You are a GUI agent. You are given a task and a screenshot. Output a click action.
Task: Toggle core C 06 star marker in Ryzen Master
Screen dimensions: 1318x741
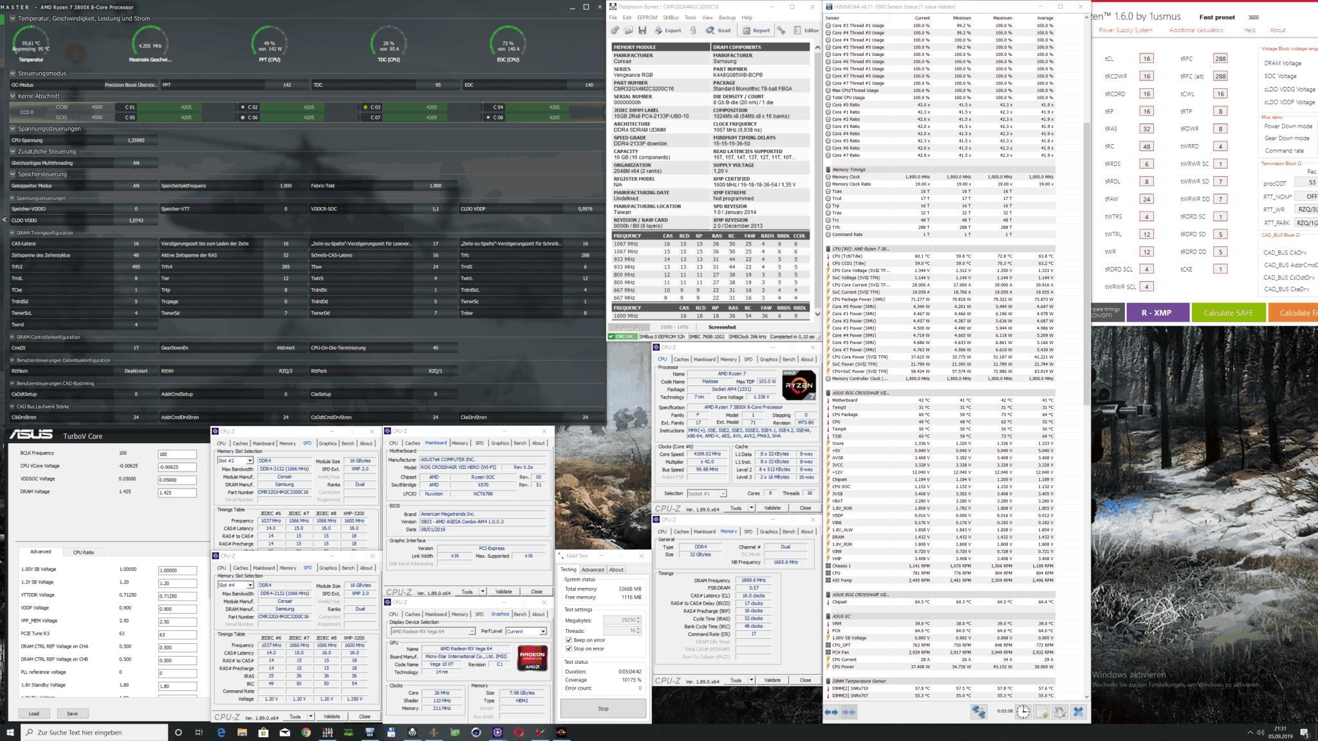243,118
